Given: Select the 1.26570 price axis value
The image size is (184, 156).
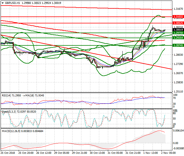Looking at the screenshot, I should [178, 73].
